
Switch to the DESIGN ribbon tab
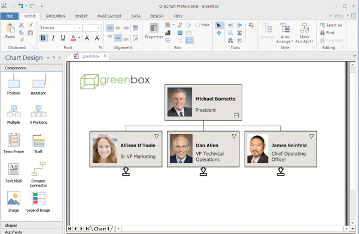(x=157, y=16)
